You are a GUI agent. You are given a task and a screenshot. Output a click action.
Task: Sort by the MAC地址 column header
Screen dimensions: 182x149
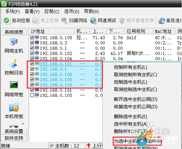[164, 31]
